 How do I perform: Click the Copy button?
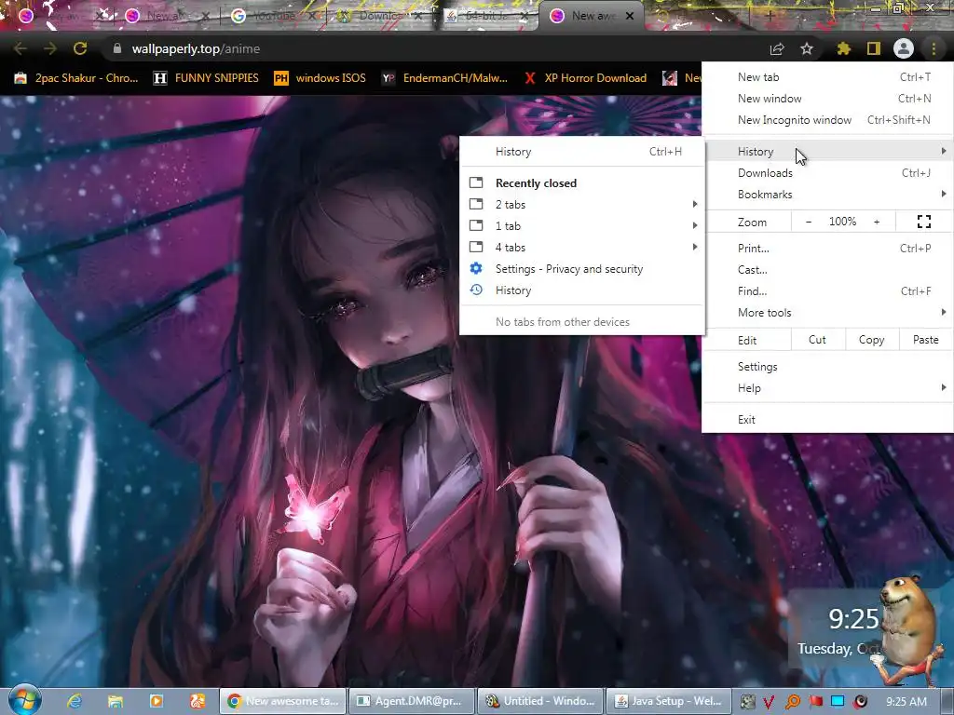pyautogui.click(x=871, y=340)
